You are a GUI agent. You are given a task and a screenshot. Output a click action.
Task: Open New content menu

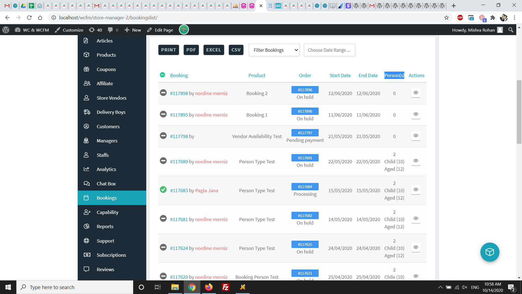click(133, 30)
